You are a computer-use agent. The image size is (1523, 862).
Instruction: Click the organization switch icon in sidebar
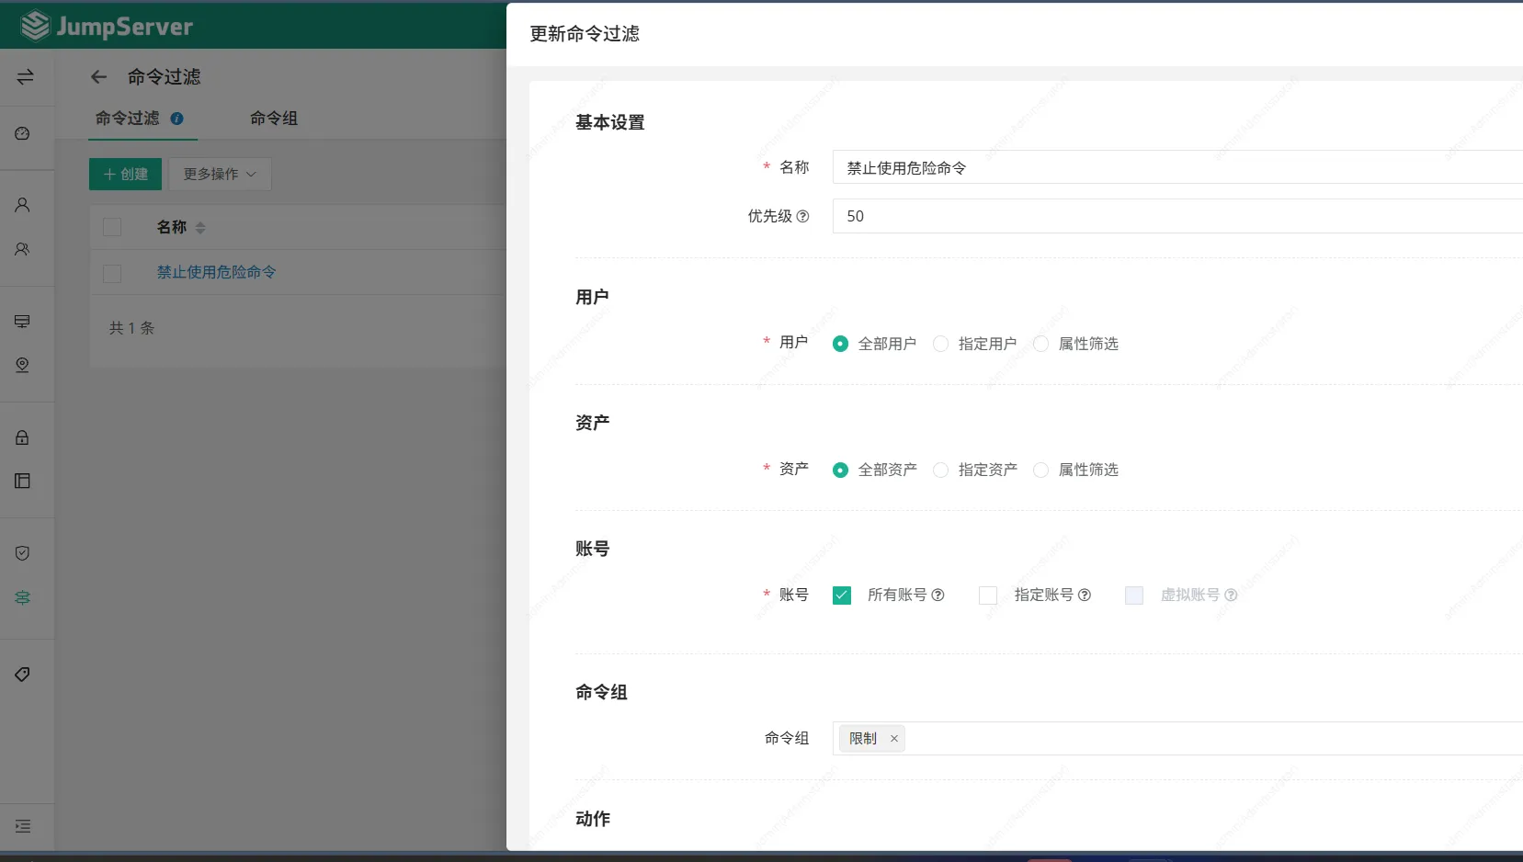(25, 76)
